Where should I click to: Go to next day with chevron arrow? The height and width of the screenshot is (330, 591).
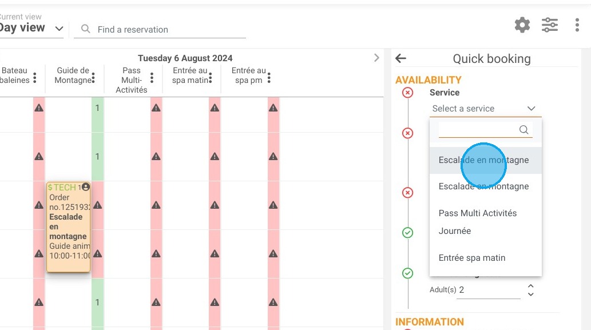point(376,58)
